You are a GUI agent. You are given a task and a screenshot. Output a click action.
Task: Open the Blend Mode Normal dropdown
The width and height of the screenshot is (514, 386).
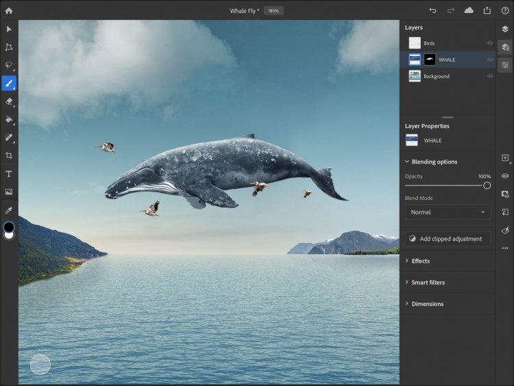[448, 212]
